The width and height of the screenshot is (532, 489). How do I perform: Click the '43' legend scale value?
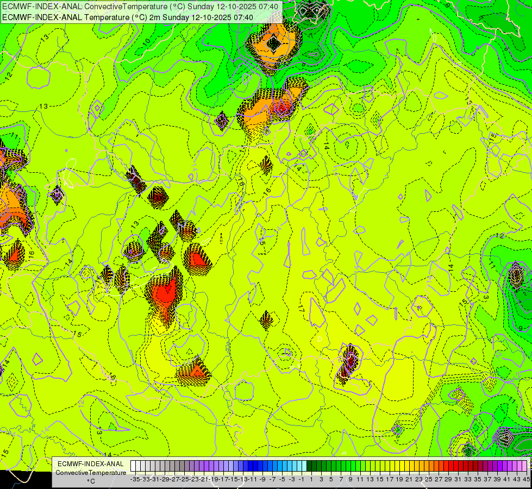(517, 479)
